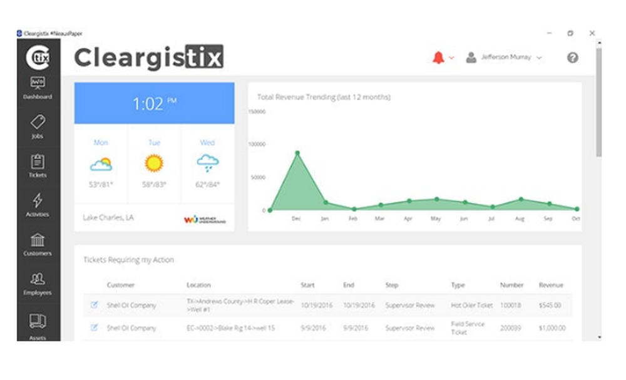
Task: Sort by the Revenue column header
Action: (x=551, y=285)
